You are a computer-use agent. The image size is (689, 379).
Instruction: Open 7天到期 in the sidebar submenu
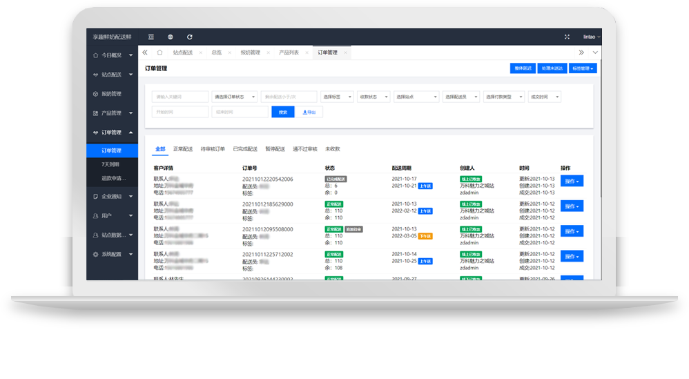[110, 164]
